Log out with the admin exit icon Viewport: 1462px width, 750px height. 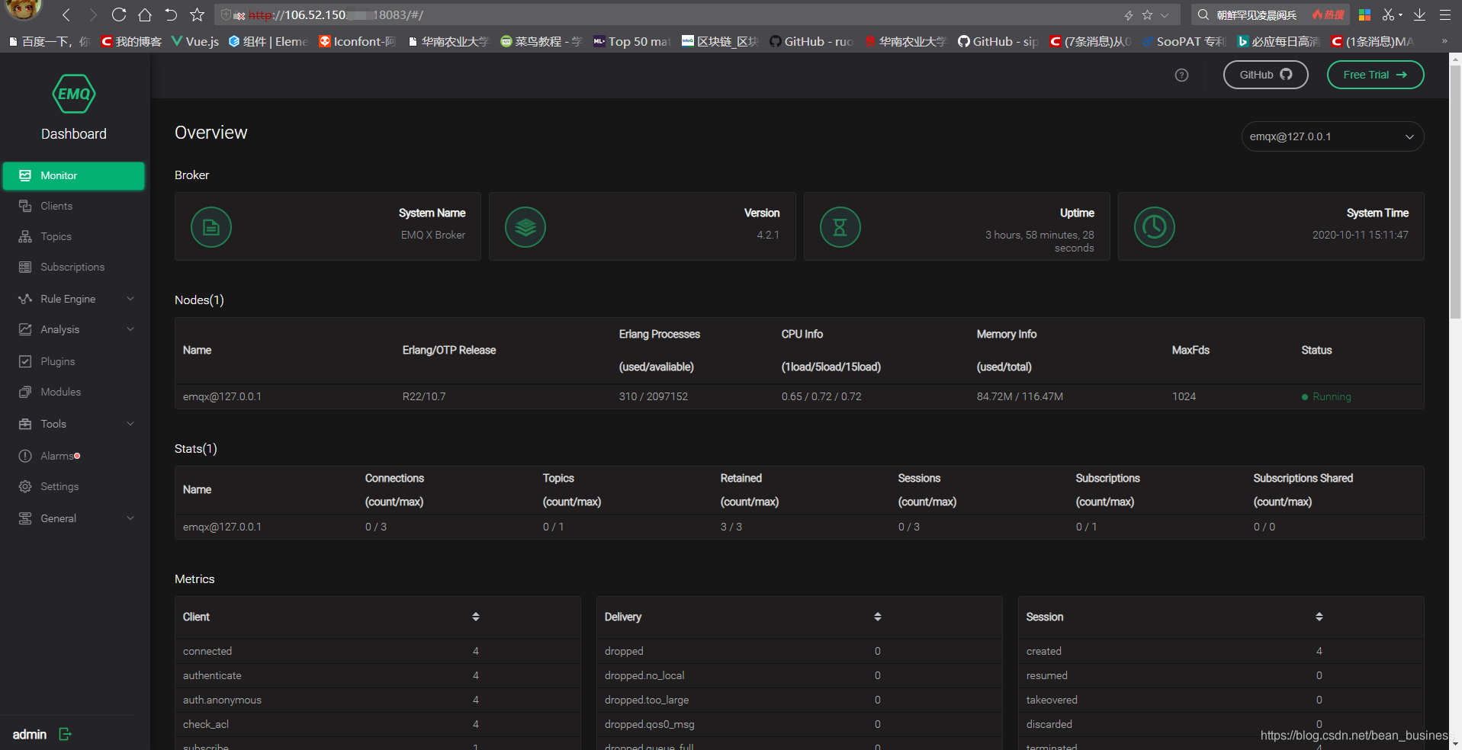66,734
